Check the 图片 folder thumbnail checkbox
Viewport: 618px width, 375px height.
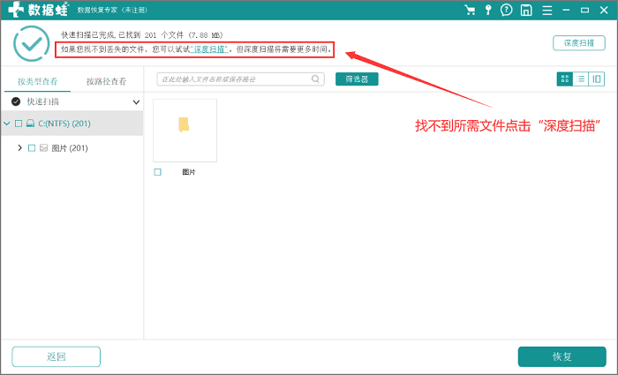click(x=158, y=172)
